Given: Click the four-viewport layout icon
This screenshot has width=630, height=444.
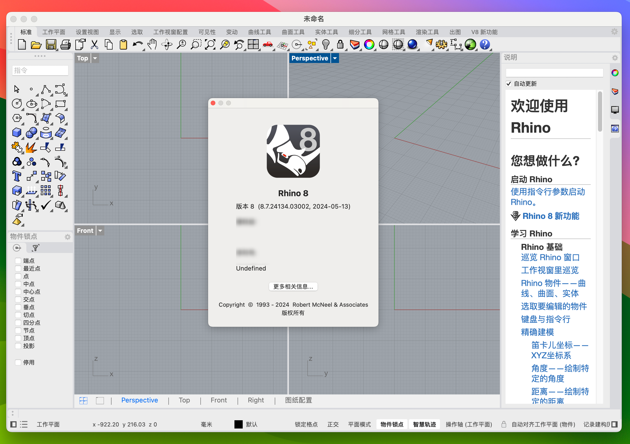Looking at the screenshot, I should click(x=253, y=44).
